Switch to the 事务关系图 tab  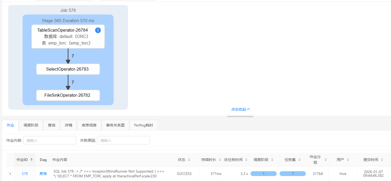[115, 125]
